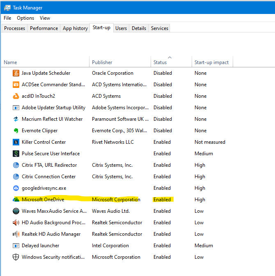275x276 pixels.
Task: Select HD Audio Background Proc... name
Action: (x=53, y=223)
